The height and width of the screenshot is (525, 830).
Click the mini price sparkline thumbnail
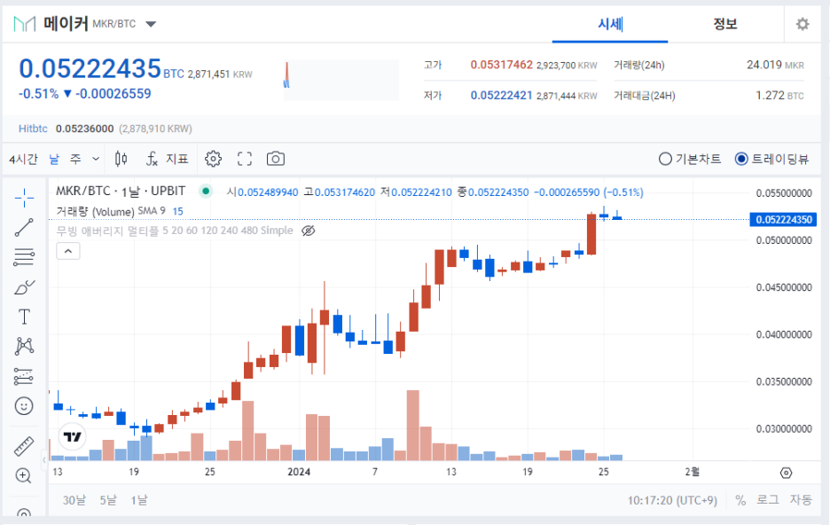[x=341, y=80]
